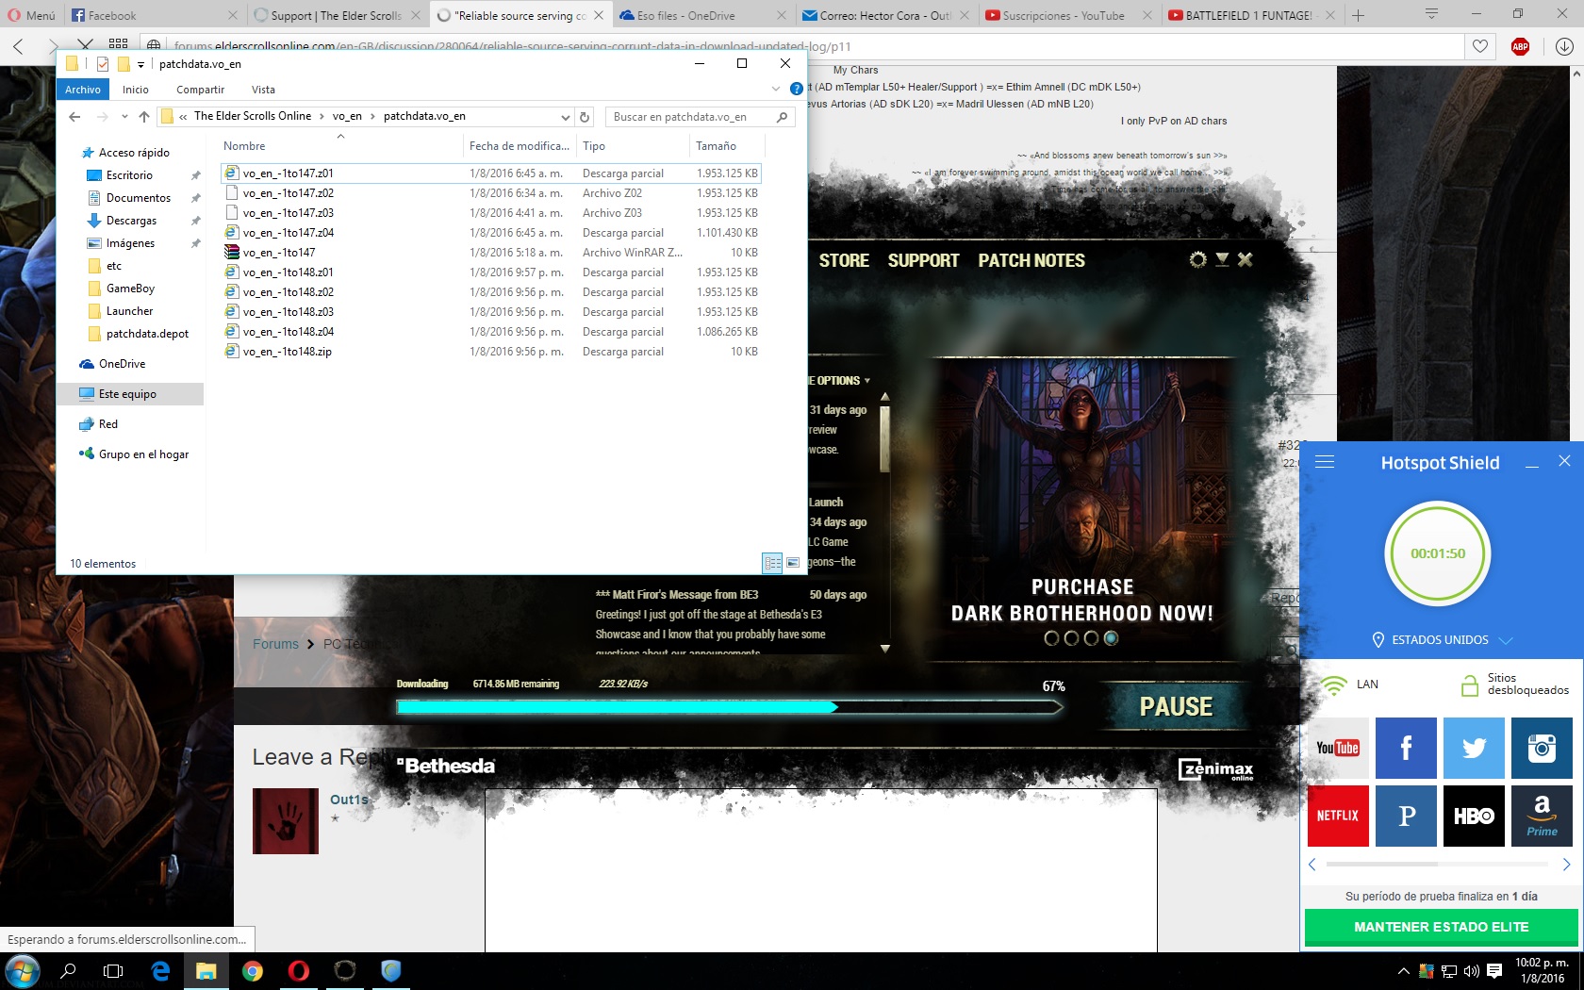Open Instagram shortcut in Hotspot Shield
Screen dimensions: 1584x990
(1542, 748)
